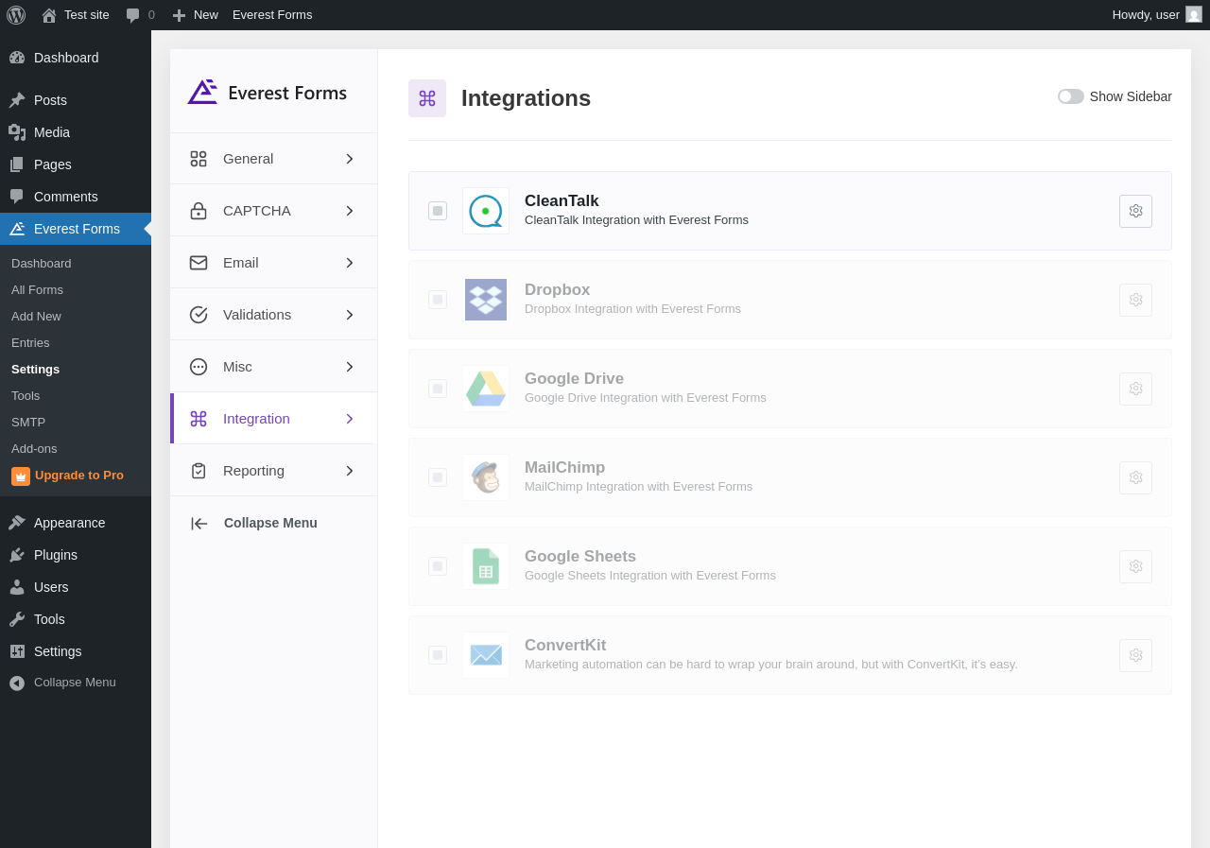This screenshot has height=848, width=1210.
Task: Click the Google Drive logo icon
Action: [x=486, y=389]
